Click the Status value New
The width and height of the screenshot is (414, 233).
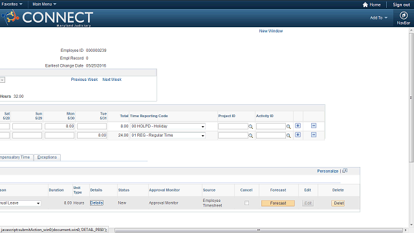pos(122,203)
